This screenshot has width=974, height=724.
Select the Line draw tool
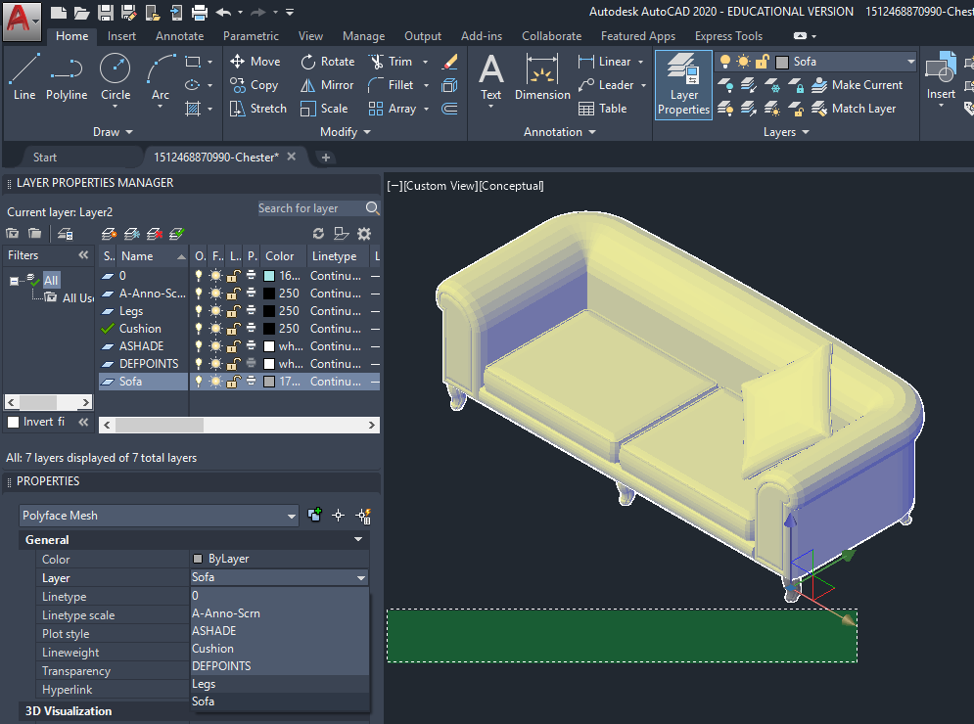click(x=24, y=76)
